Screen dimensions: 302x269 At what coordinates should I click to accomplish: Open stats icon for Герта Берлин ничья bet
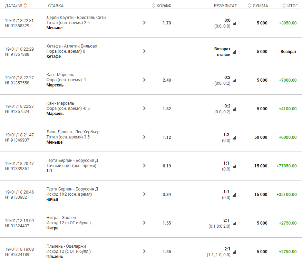click(x=234, y=195)
